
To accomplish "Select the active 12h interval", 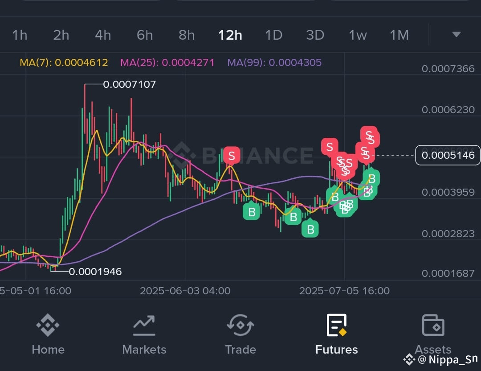I will point(230,35).
